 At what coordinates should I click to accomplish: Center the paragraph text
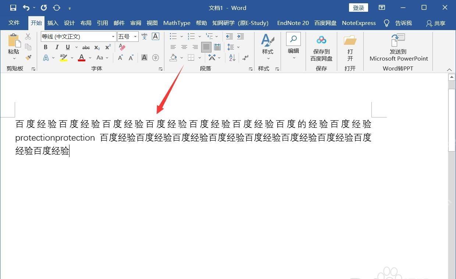point(184,47)
